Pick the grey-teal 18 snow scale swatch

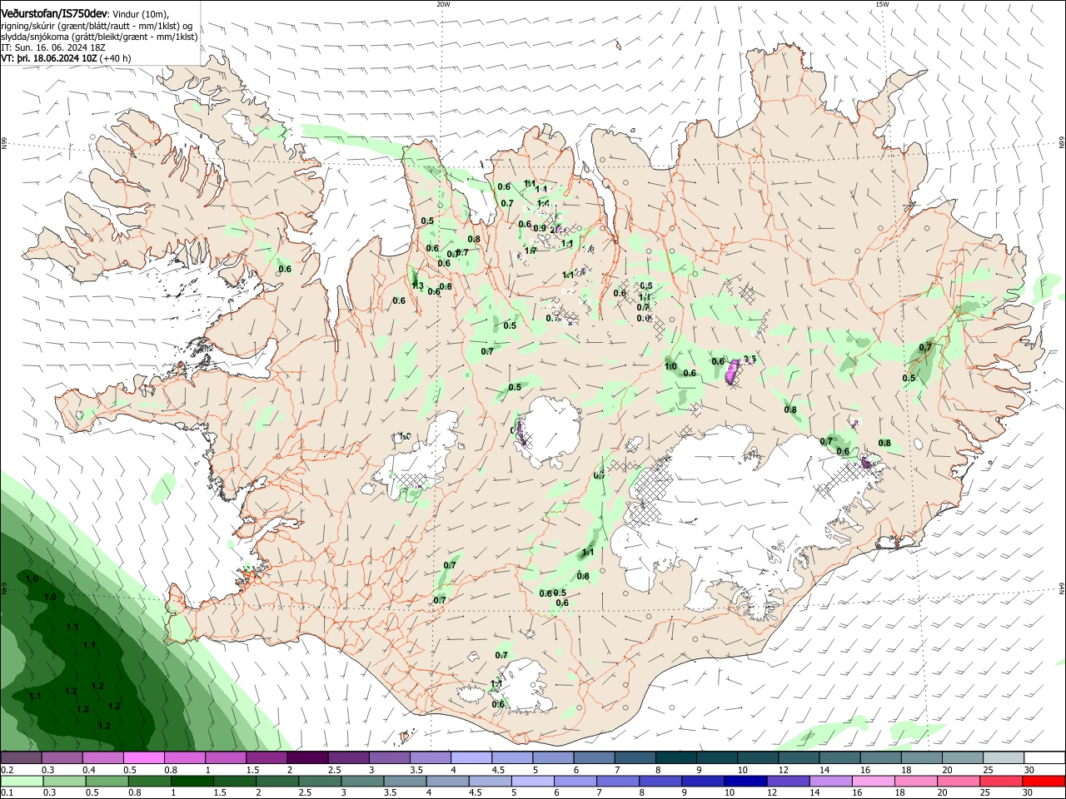pyautogui.click(x=921, y=757)
